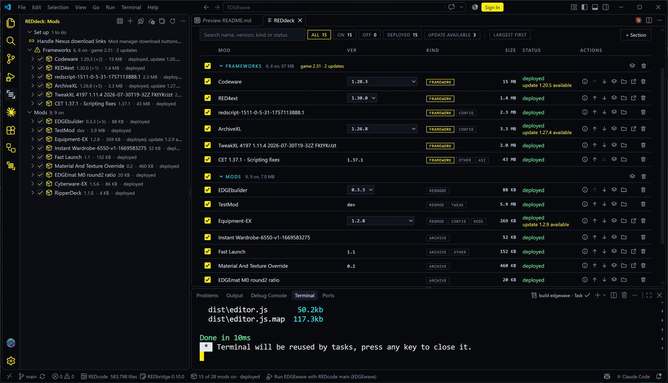
Task: Open Equipment-EX version 1.2.8 dropdown
Action: pos(380,221)
